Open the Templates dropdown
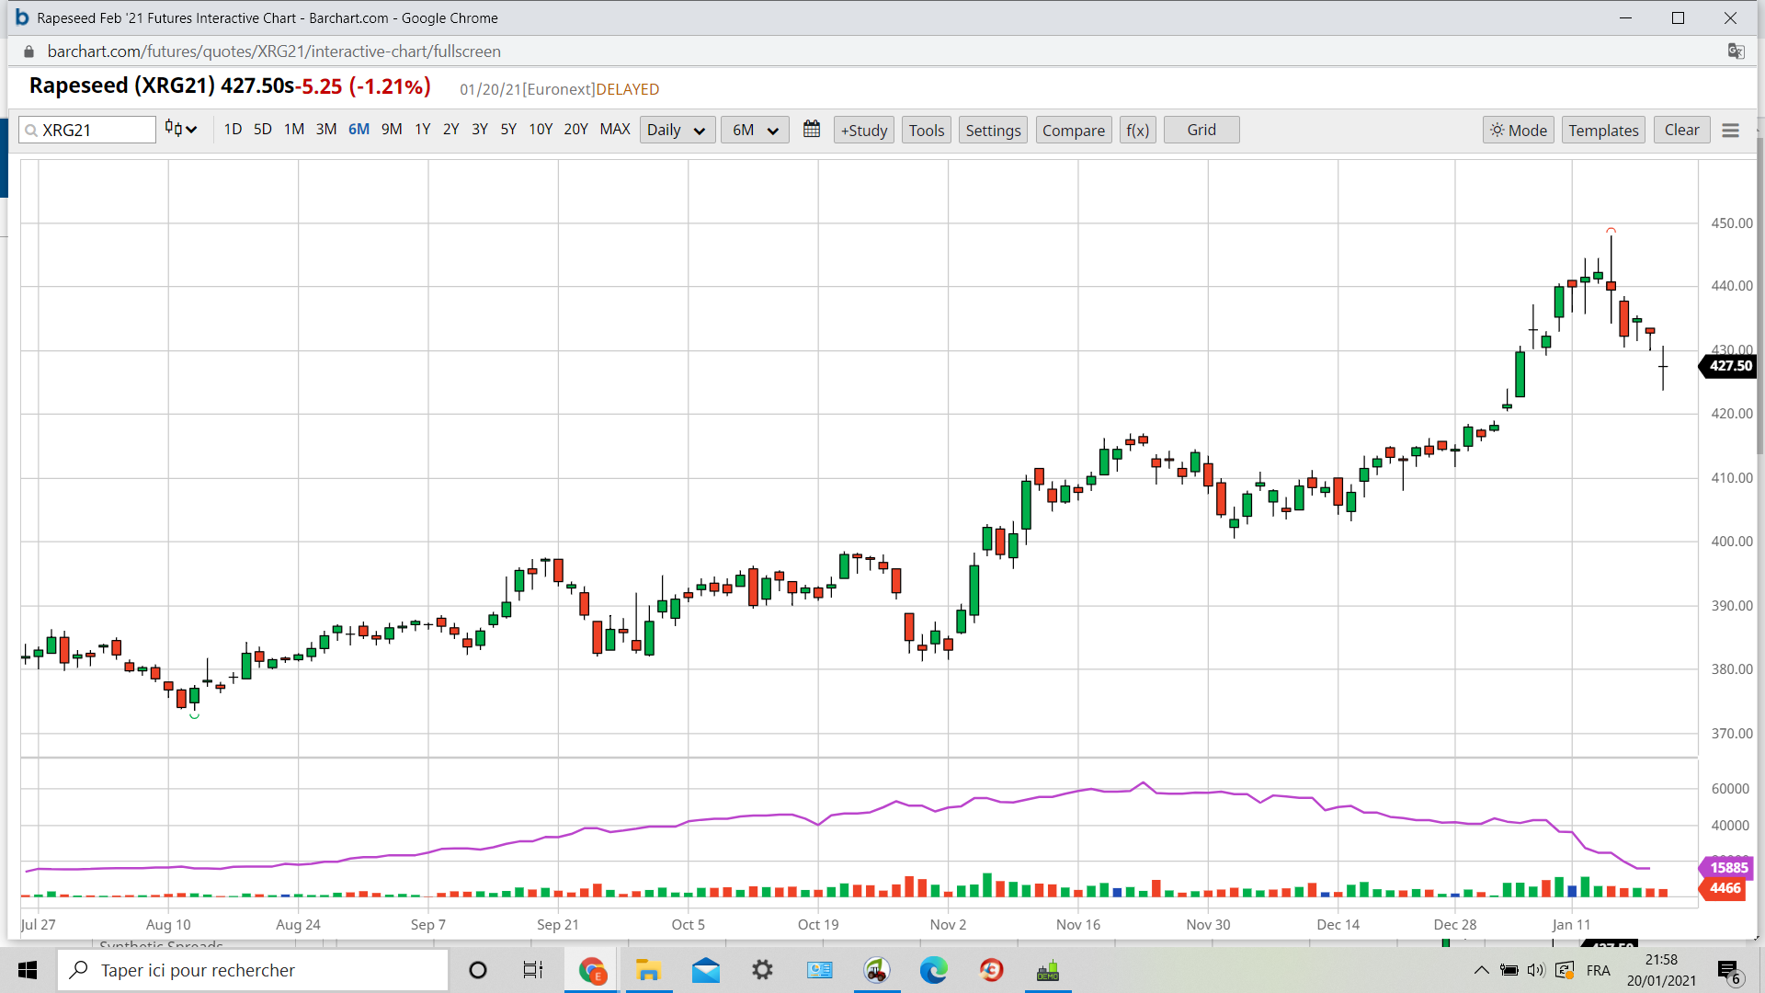Viewport: 1765px width, 993px height. tap(1602, 131)
